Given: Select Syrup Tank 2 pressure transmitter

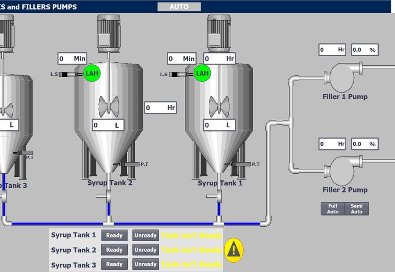Looking at the screenshot, I should click(x=126, y=164).
